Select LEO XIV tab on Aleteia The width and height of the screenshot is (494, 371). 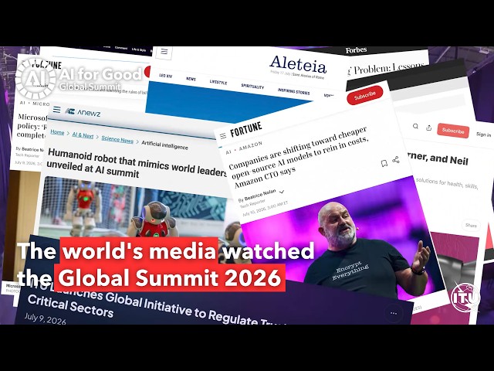pos(165,76)
